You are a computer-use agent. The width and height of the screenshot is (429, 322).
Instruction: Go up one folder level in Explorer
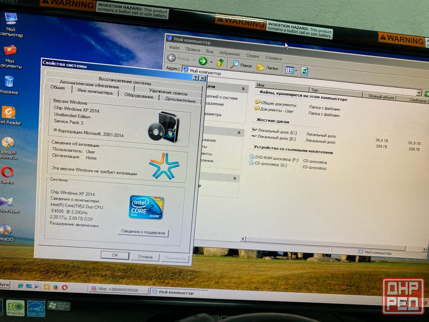220,63
